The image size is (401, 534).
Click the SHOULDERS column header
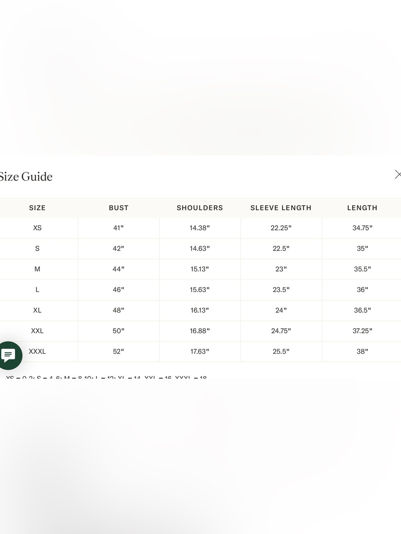click(x=200, y=208)
